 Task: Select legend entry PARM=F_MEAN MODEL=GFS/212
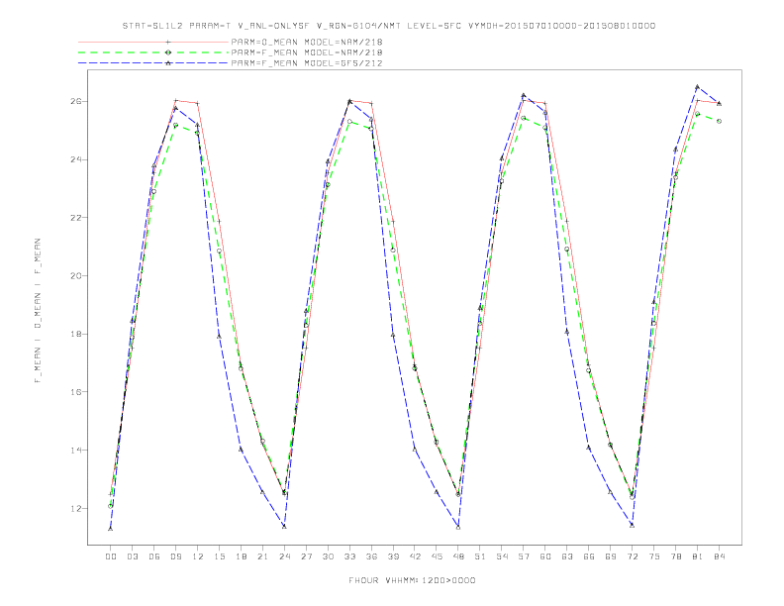[307, 63]
